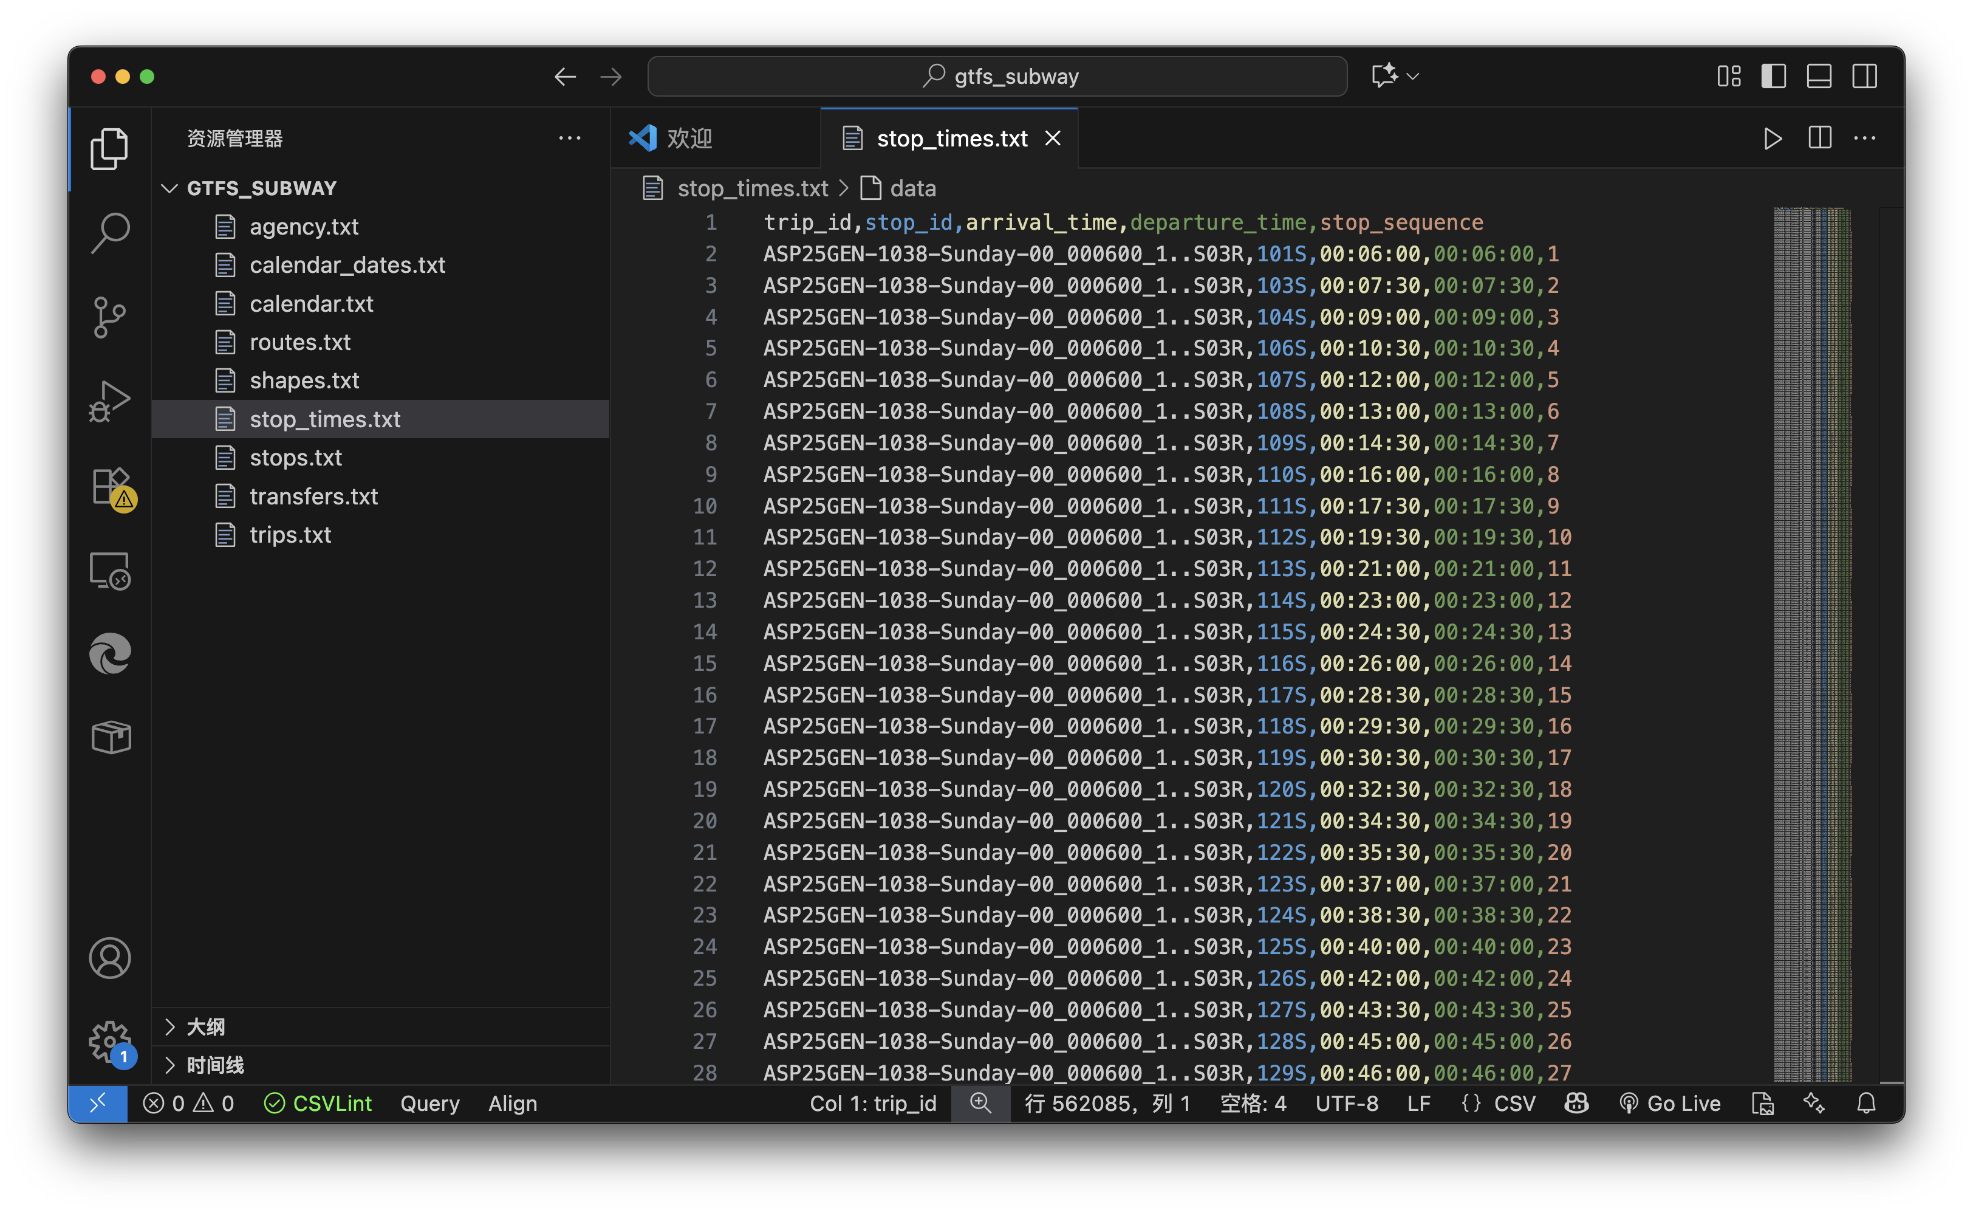Toggle primary side bar visibility

[x=1773, y=76]
